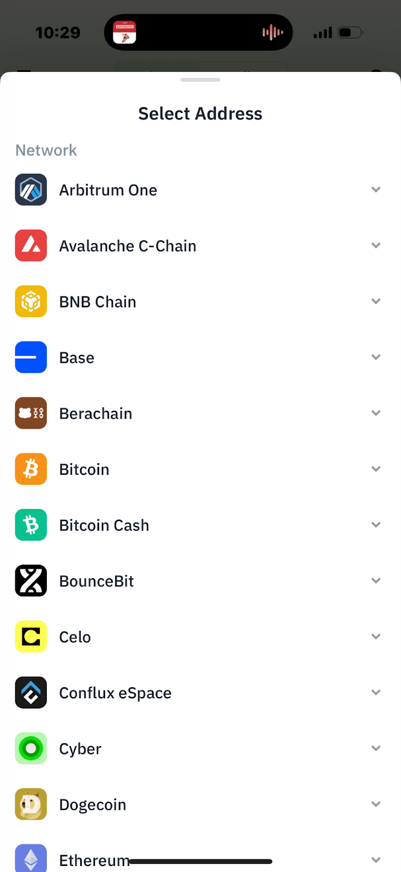The image size is (401, 872).
Task: Select the Conflux eSpace network label
Action: pos(115,693)
